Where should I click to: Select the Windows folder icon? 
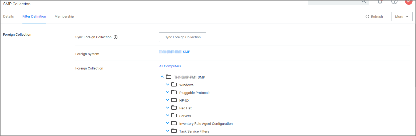click(x=174, y=85)
